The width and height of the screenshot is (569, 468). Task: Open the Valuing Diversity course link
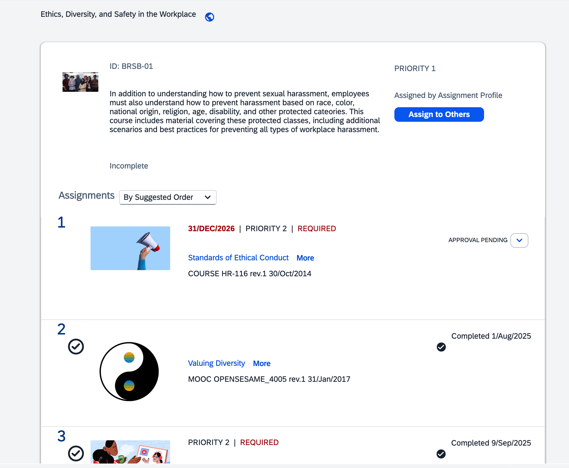216,363
